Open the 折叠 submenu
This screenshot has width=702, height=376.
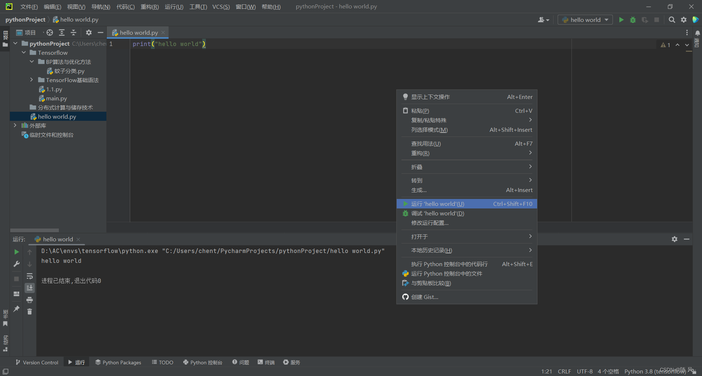(467, 167)
